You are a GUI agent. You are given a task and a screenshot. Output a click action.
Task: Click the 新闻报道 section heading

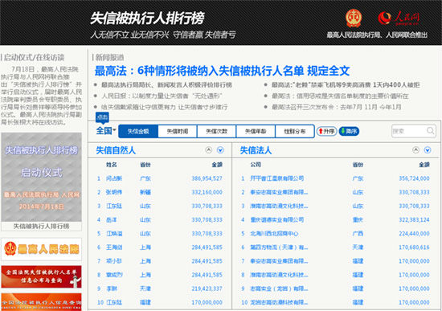[x=109, y=58]
